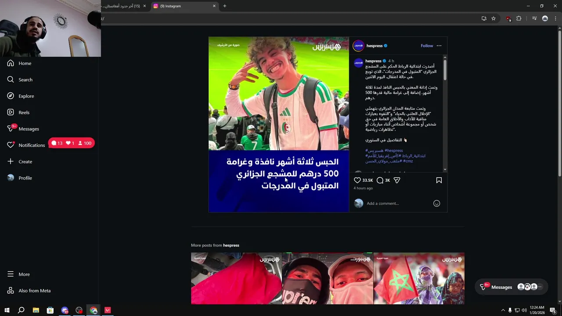The image size is (562, 316).
Task: Go to Explore in the sidebar
Action: tap(21, 96)
